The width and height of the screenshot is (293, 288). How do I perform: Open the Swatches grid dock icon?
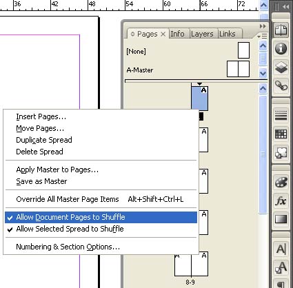tap(281, 134)
